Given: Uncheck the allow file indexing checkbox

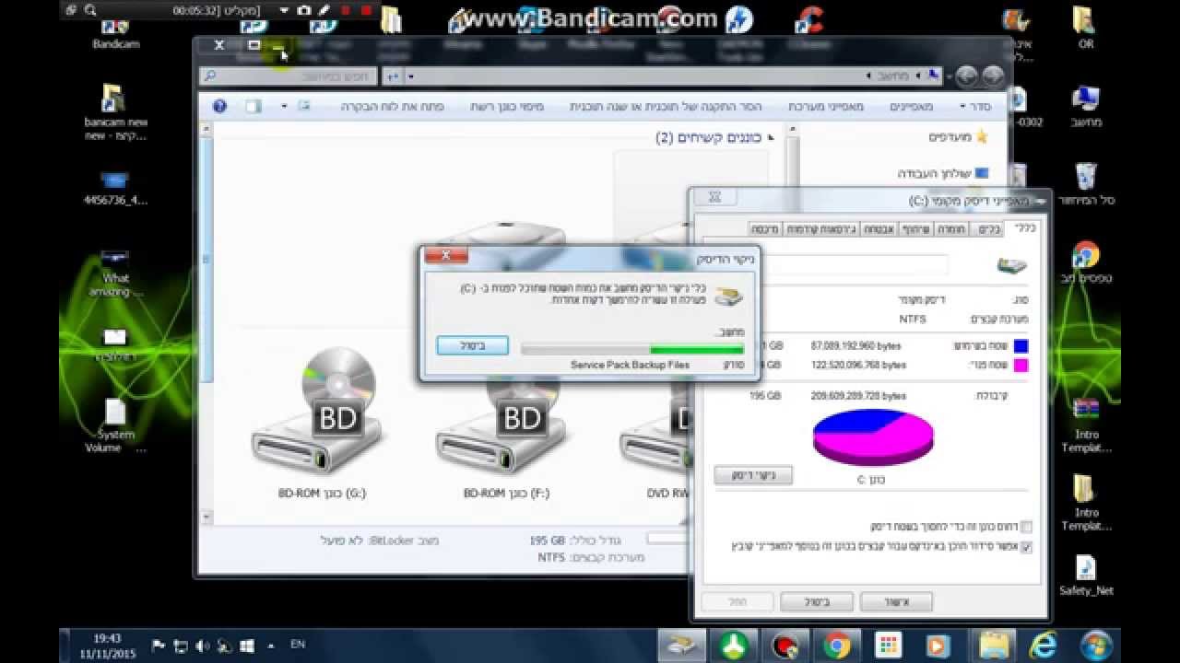Looking at the screenshot, I should tap(1026, 547).
